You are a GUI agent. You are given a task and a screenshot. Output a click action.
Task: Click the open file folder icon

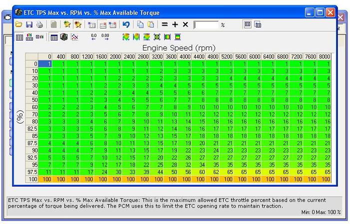click(x=18, y=24)
